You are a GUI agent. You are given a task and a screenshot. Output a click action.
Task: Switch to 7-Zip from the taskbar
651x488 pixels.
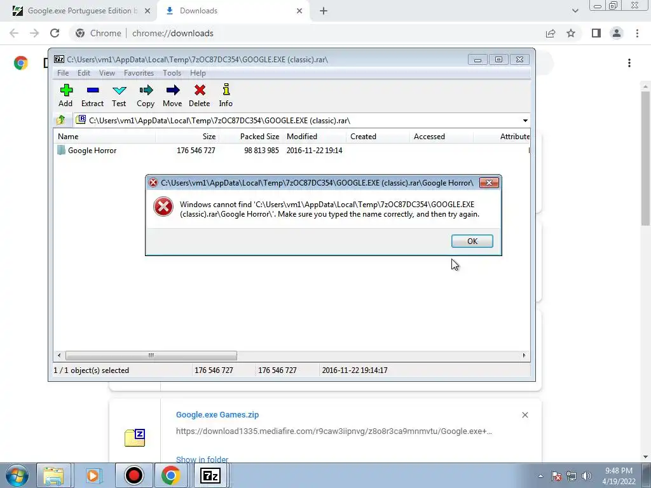210,476
